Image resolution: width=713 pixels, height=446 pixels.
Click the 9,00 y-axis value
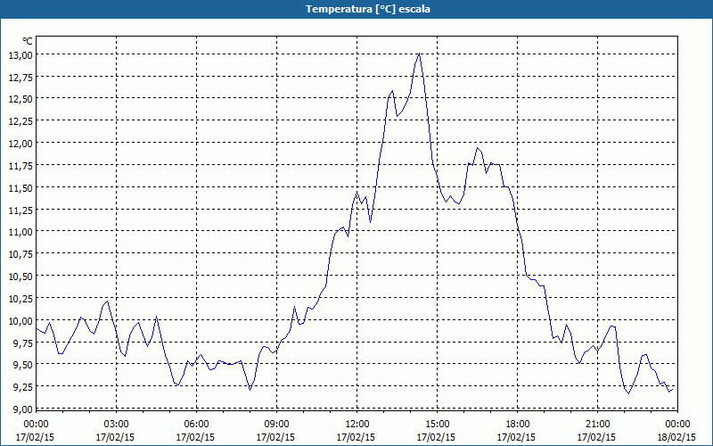[22, 409]
